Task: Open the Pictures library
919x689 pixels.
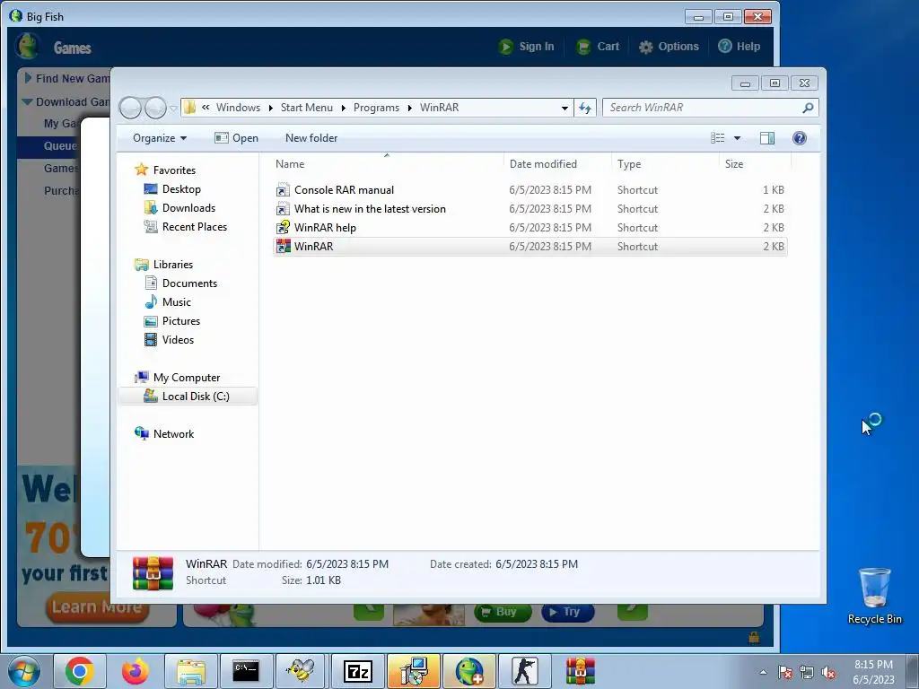Action: pos(181,321)
